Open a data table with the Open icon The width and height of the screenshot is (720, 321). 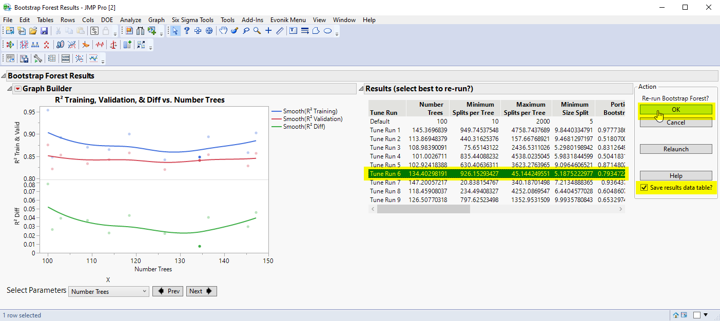(33, 31)
